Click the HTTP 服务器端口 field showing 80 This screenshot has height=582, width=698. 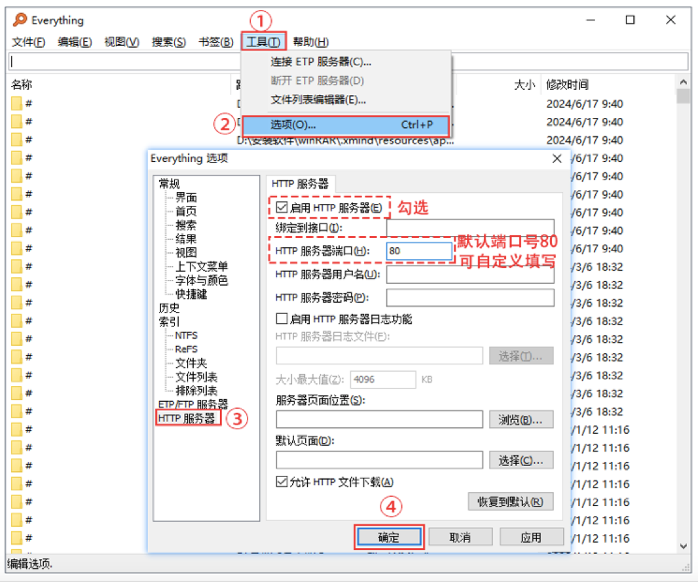click(x=419, y=251)
